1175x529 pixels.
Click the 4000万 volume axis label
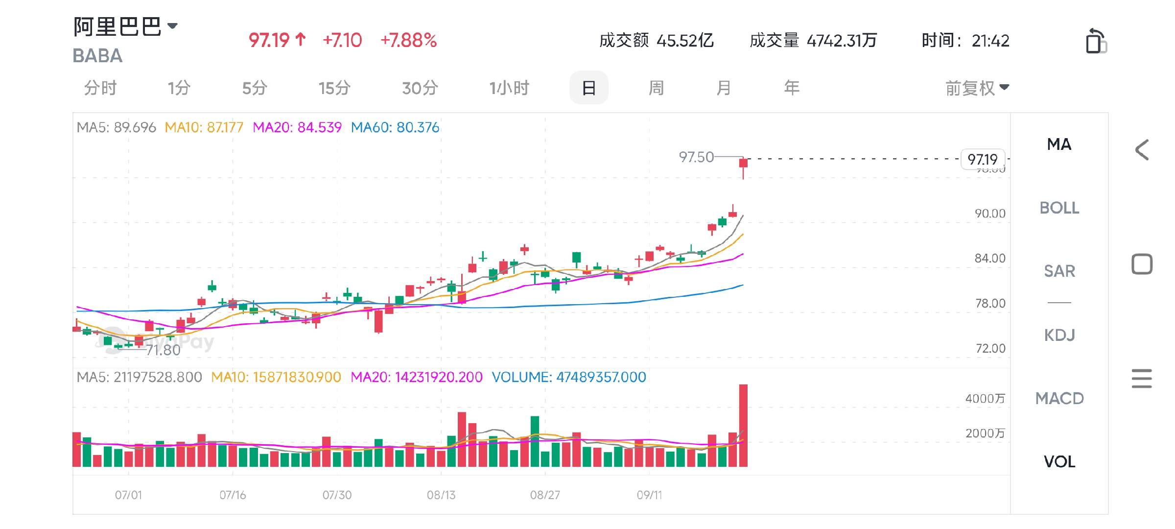tap(985, 399)
